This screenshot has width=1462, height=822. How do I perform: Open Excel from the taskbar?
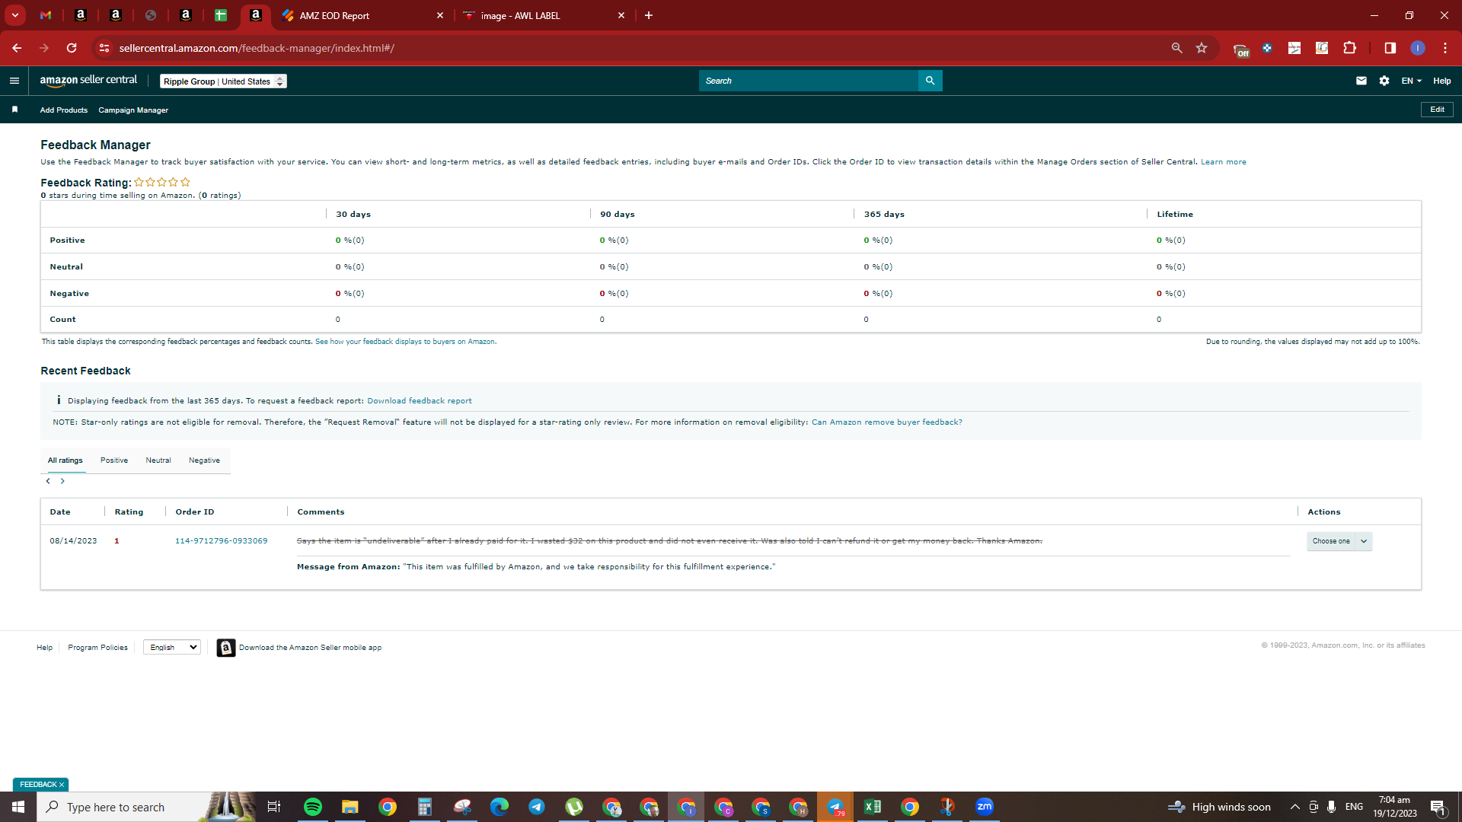[x=873, y=807]
